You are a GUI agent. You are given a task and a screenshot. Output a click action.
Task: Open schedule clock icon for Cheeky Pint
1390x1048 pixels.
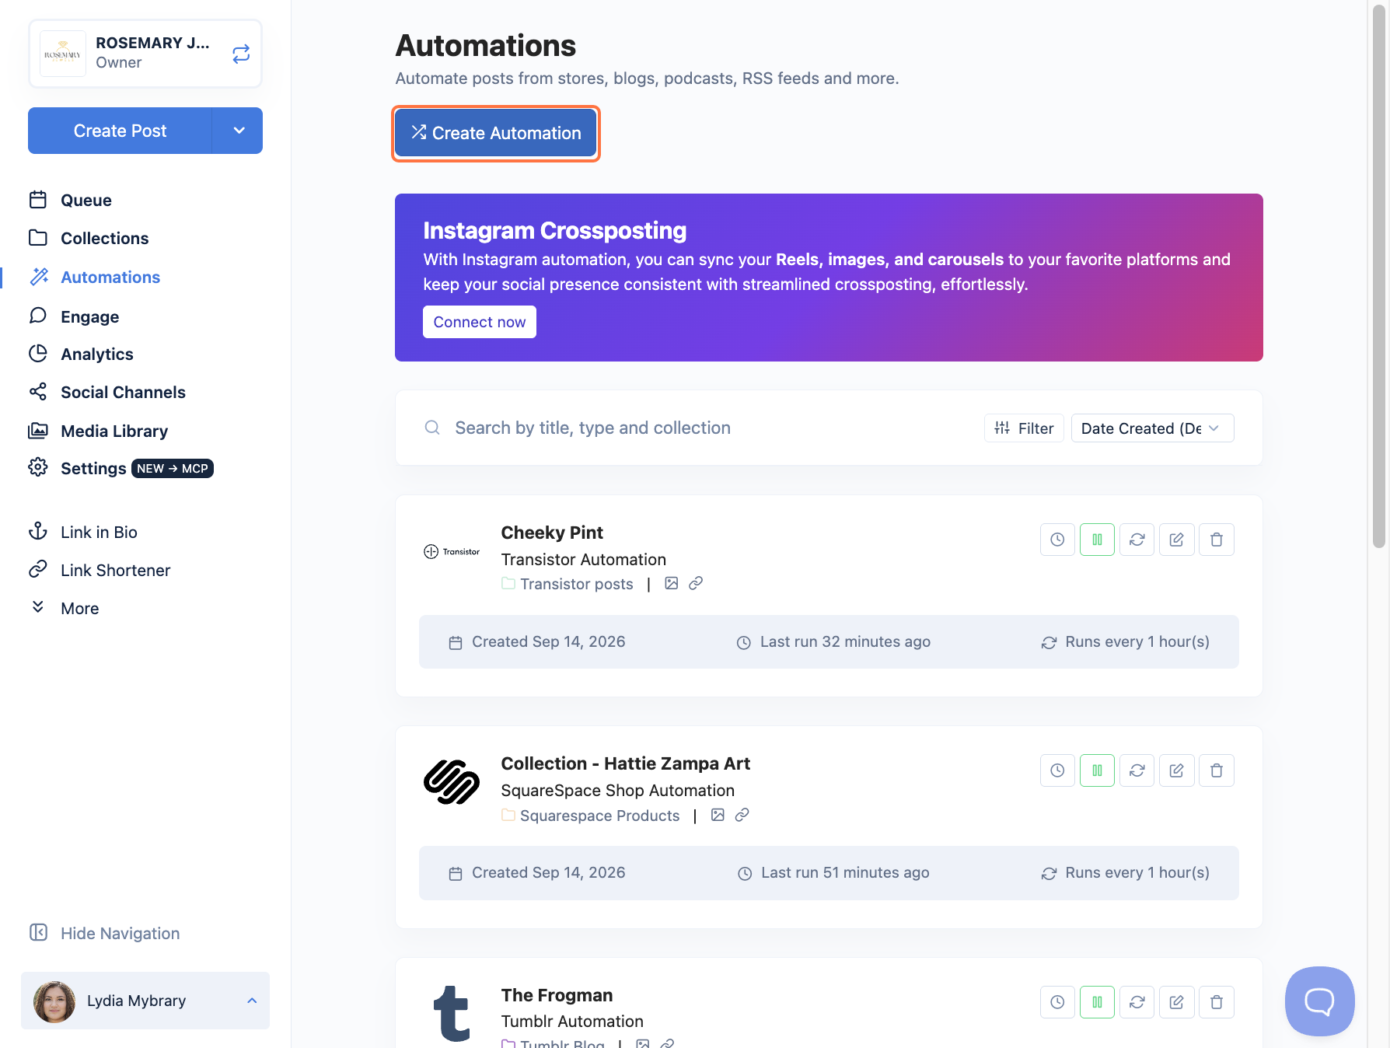point(1057,540)
